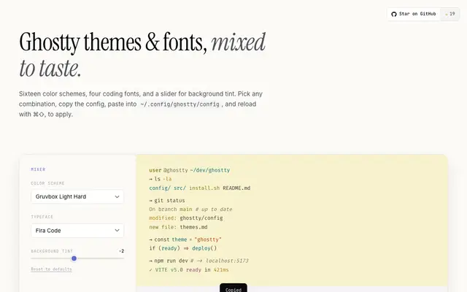Screen dimensions: 467x292
Task: Open the Gruvbox Light Hard color scheme selector
Action: pos(77,196)
